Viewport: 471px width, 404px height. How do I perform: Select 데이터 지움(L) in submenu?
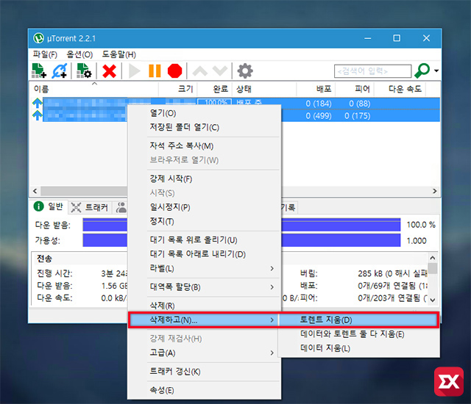(x=358, y=348)
